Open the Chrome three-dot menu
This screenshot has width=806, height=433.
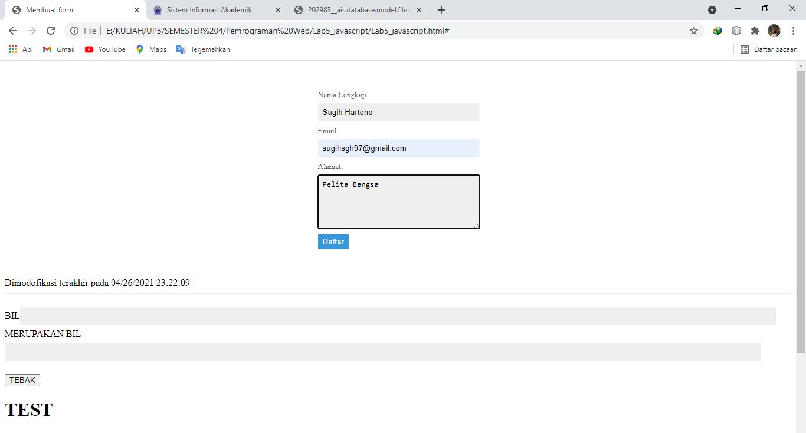pos(792,30)
